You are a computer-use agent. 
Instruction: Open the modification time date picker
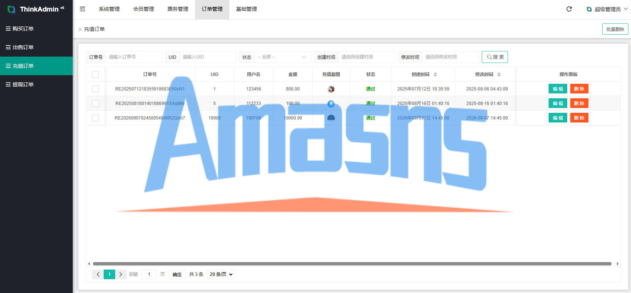click(x=450, y=57)
